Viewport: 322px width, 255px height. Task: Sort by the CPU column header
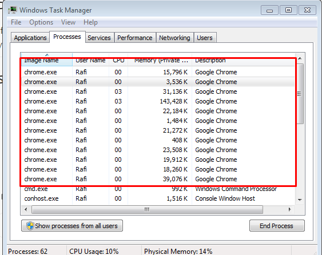coord(118,60)
